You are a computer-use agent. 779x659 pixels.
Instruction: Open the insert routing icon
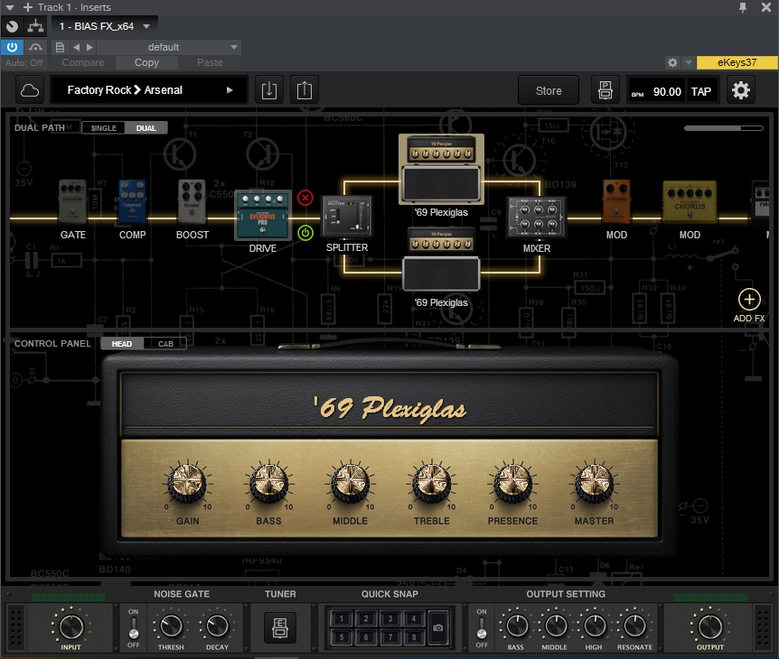35,26
